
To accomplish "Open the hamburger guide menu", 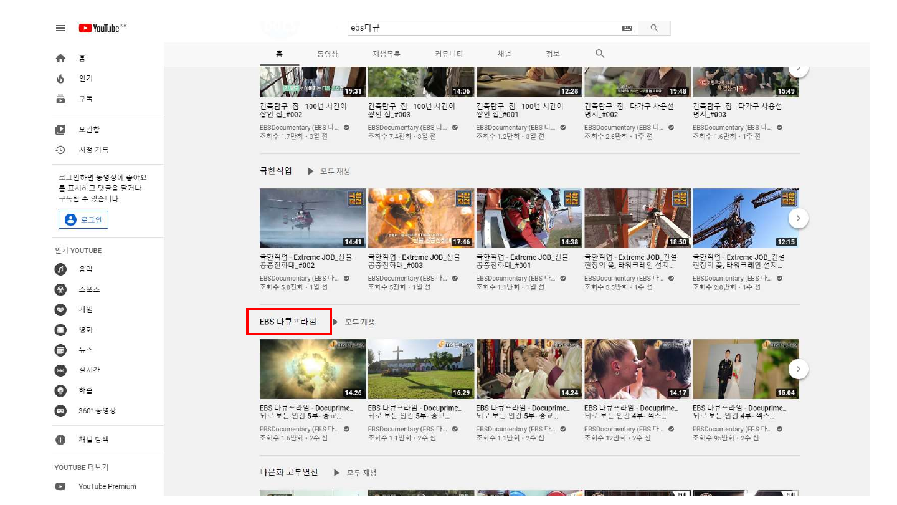I will (x=60, y=28).
